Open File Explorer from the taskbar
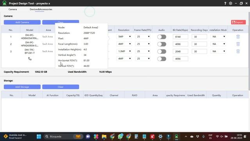This screenshot has width=250, height=141. 104,137
